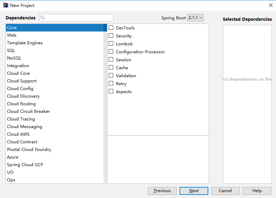This screenshot has height=198, width=276.
Task: Choose Cloud Circuit Breaker
Action: [x=55, y=111]
